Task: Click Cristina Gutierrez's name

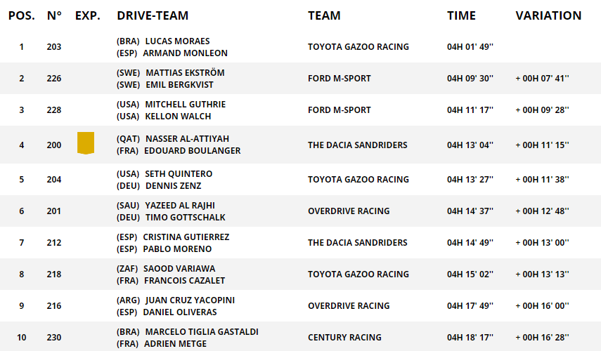Action: [x=186, y=237]
